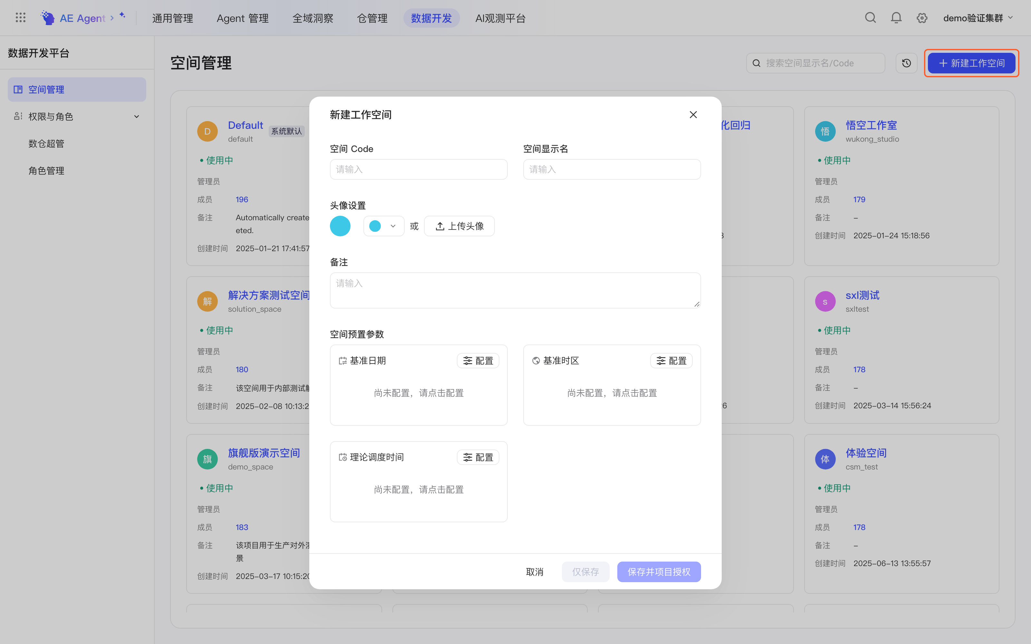Select 数仓超管 in the sidebar
The width and height of the screenshot is (1031, 644).
tap(46, 144)
